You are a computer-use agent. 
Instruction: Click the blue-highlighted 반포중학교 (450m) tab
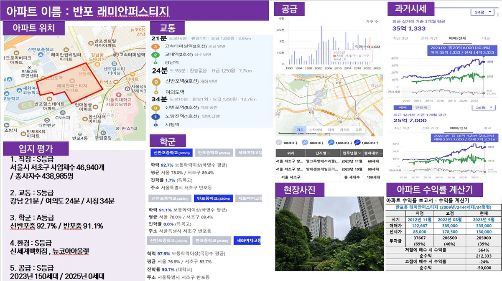(x=213, y=198)
